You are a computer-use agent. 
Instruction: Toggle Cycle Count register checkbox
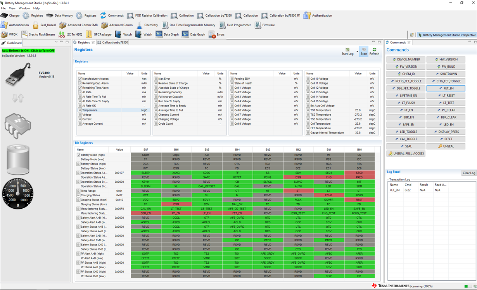156,124
